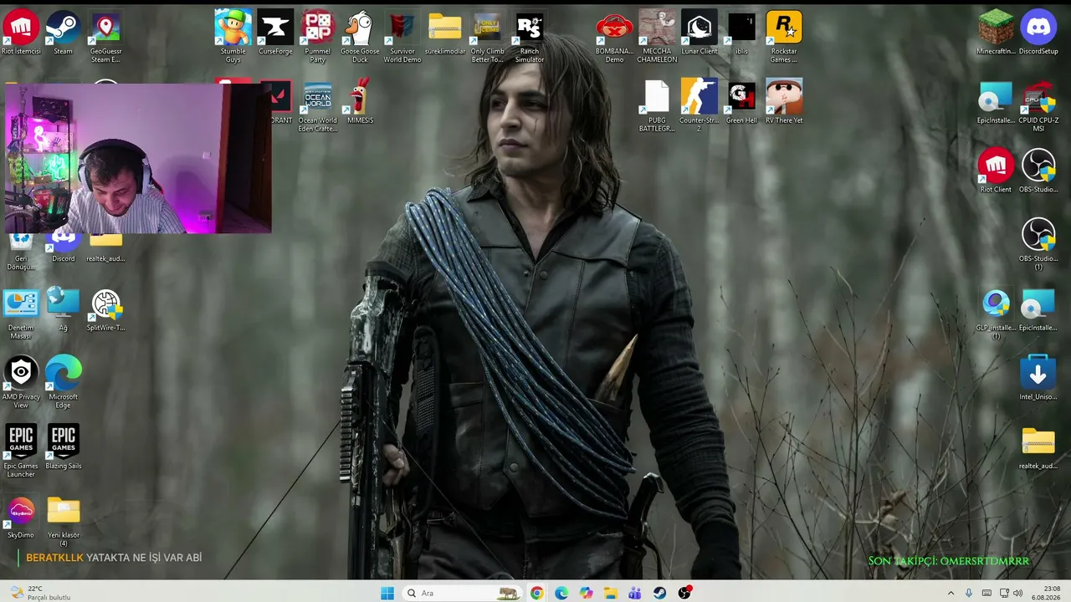1071x602 pixels.
Task: Select the SplitWire-T desktop icon
Action: (x=105, y=309)
